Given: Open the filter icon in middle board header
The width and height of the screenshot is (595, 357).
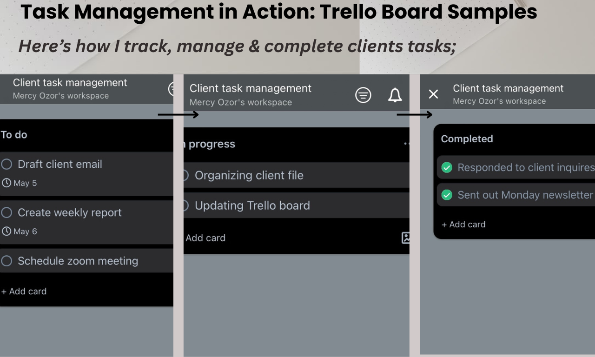Looking at the screenshot, I should pos(363,95).
